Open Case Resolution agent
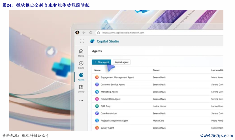The height and width of the screenshot is (140, 235). (108, 113)
